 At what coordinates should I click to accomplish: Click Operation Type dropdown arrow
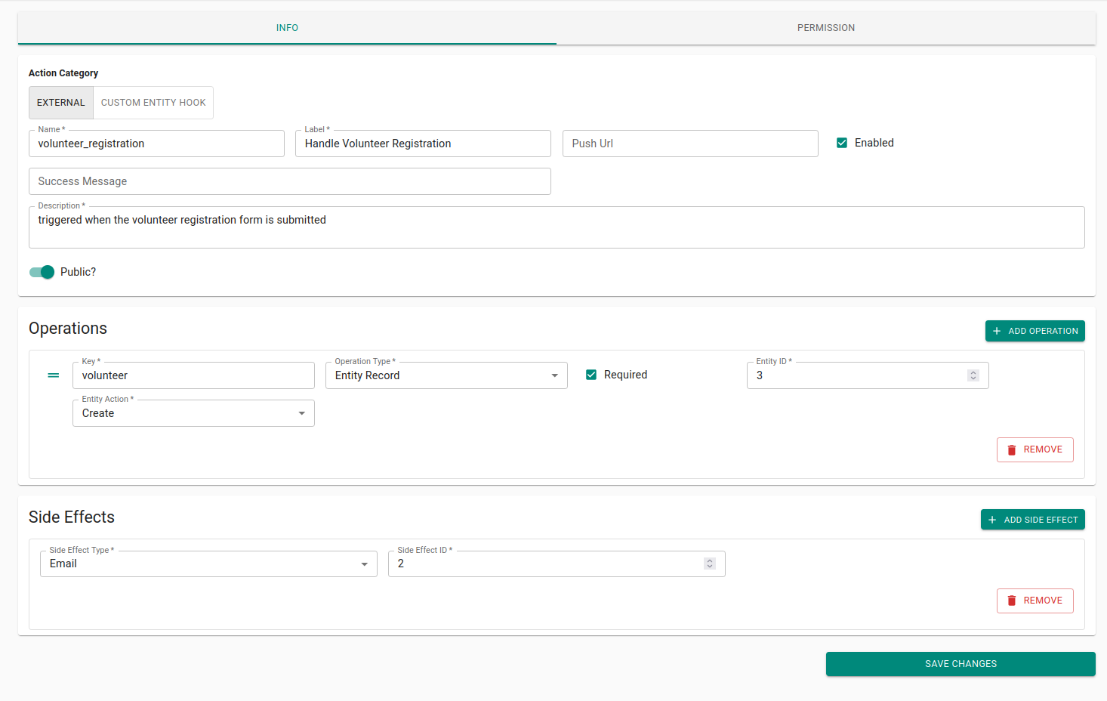555,375
